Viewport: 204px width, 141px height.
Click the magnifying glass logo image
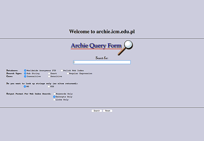[125, 48]
